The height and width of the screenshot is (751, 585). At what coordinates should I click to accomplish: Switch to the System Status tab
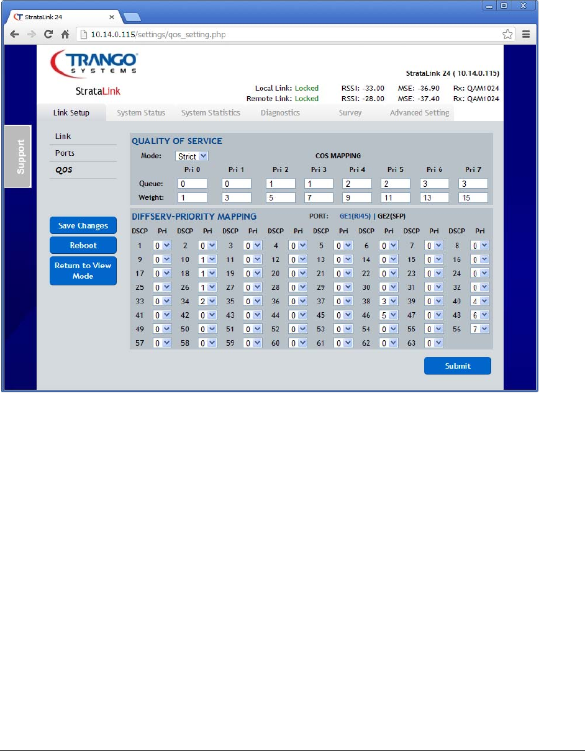141,113
